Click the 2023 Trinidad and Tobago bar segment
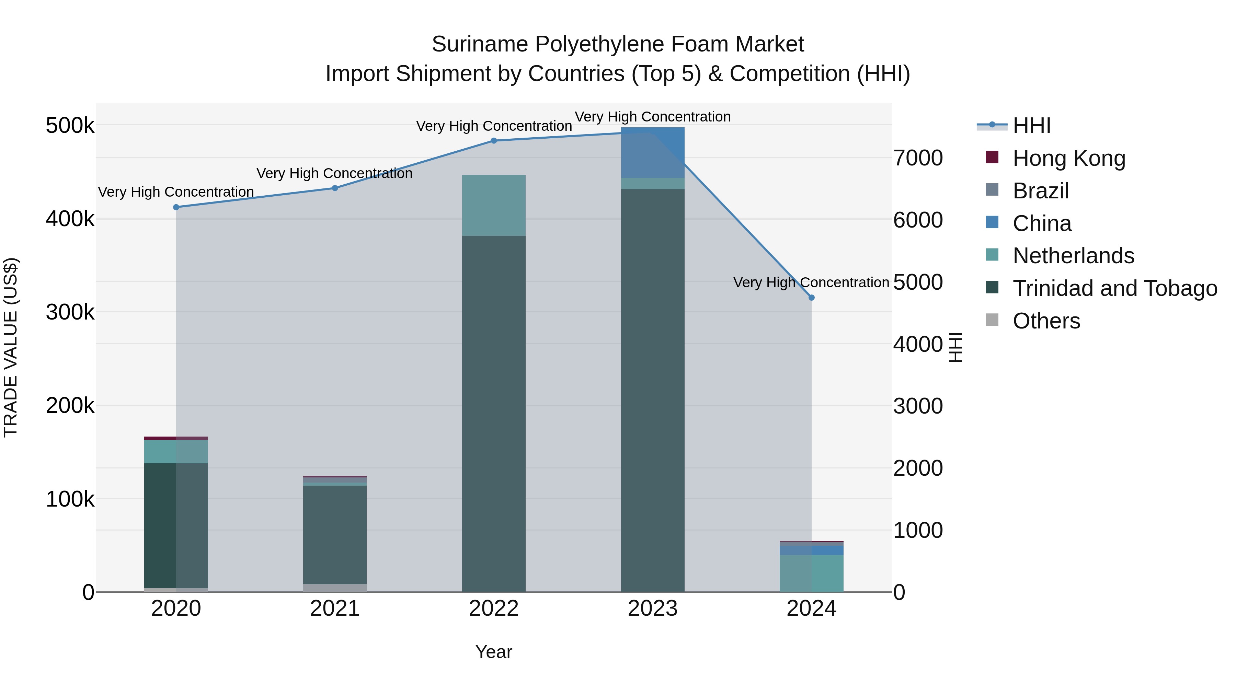The image size is (1236, 695). pyautogui.click(x=653, y=391)
